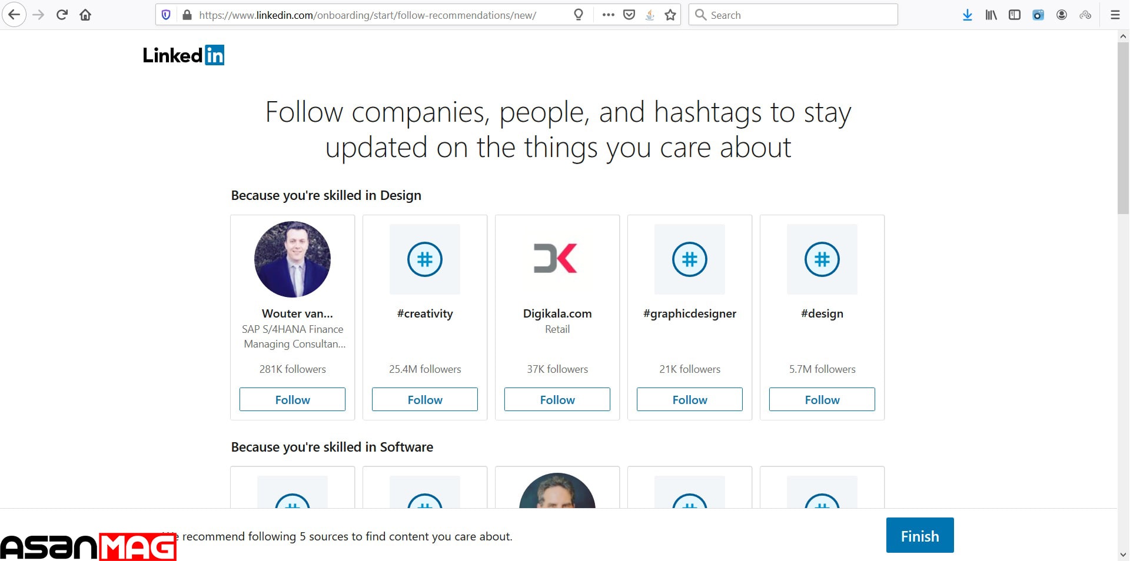This screenshot has width=1130, height=561.
Task: Click the blue screenshot extension icon
Action: [x=1038, y=15]
